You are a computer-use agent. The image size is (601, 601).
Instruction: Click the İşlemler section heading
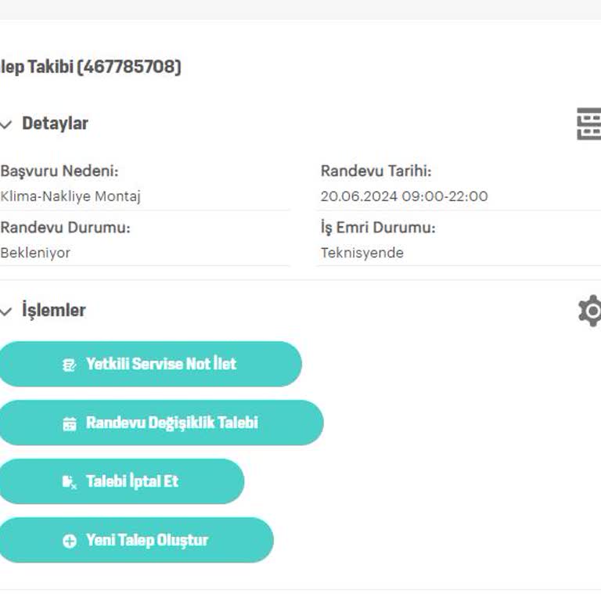pos(53,311)
